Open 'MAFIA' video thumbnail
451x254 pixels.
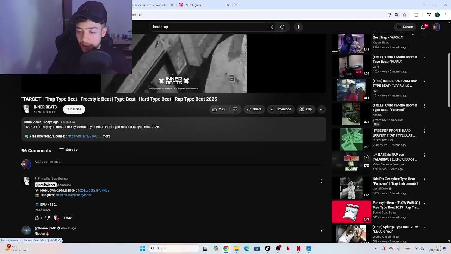351,66
